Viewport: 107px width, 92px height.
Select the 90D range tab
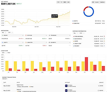click(65, 2)
